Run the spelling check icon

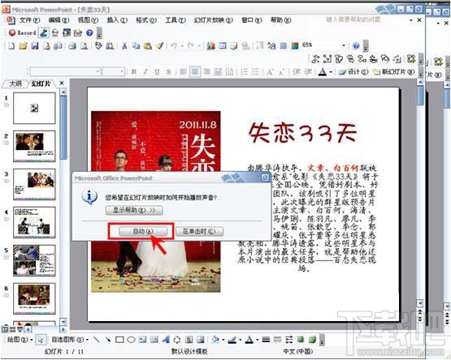tap(98, 45)
